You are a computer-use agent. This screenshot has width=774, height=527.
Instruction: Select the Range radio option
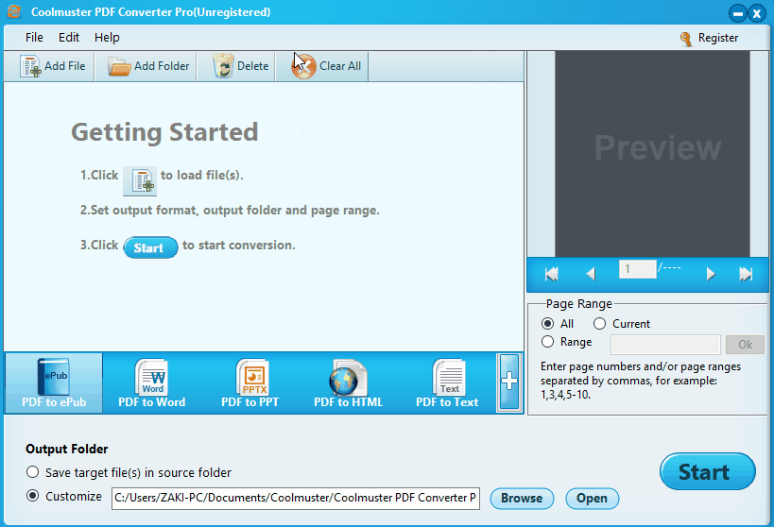[547, 342]
